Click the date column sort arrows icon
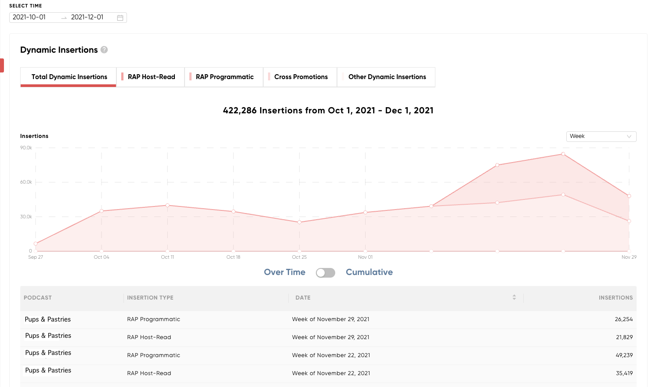652x387 pixels. [514, 297]
